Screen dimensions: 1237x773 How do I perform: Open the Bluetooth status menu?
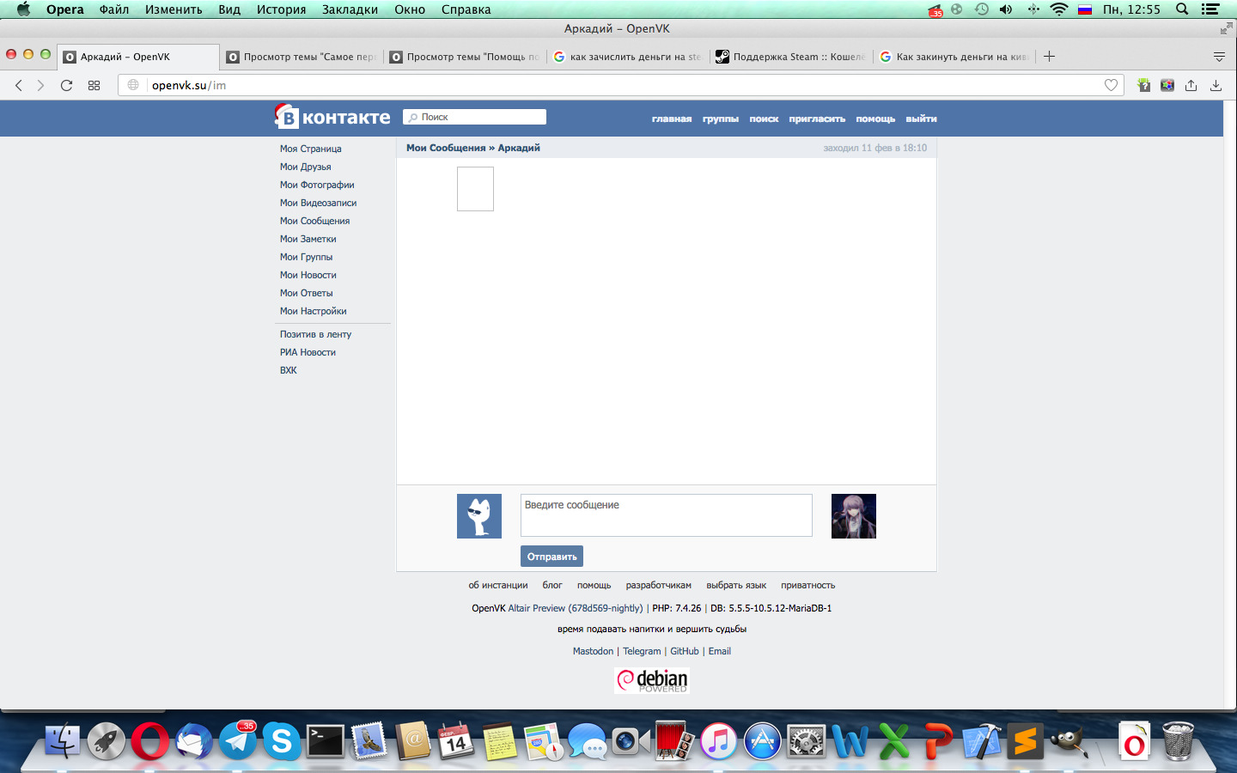[1033, 9]
